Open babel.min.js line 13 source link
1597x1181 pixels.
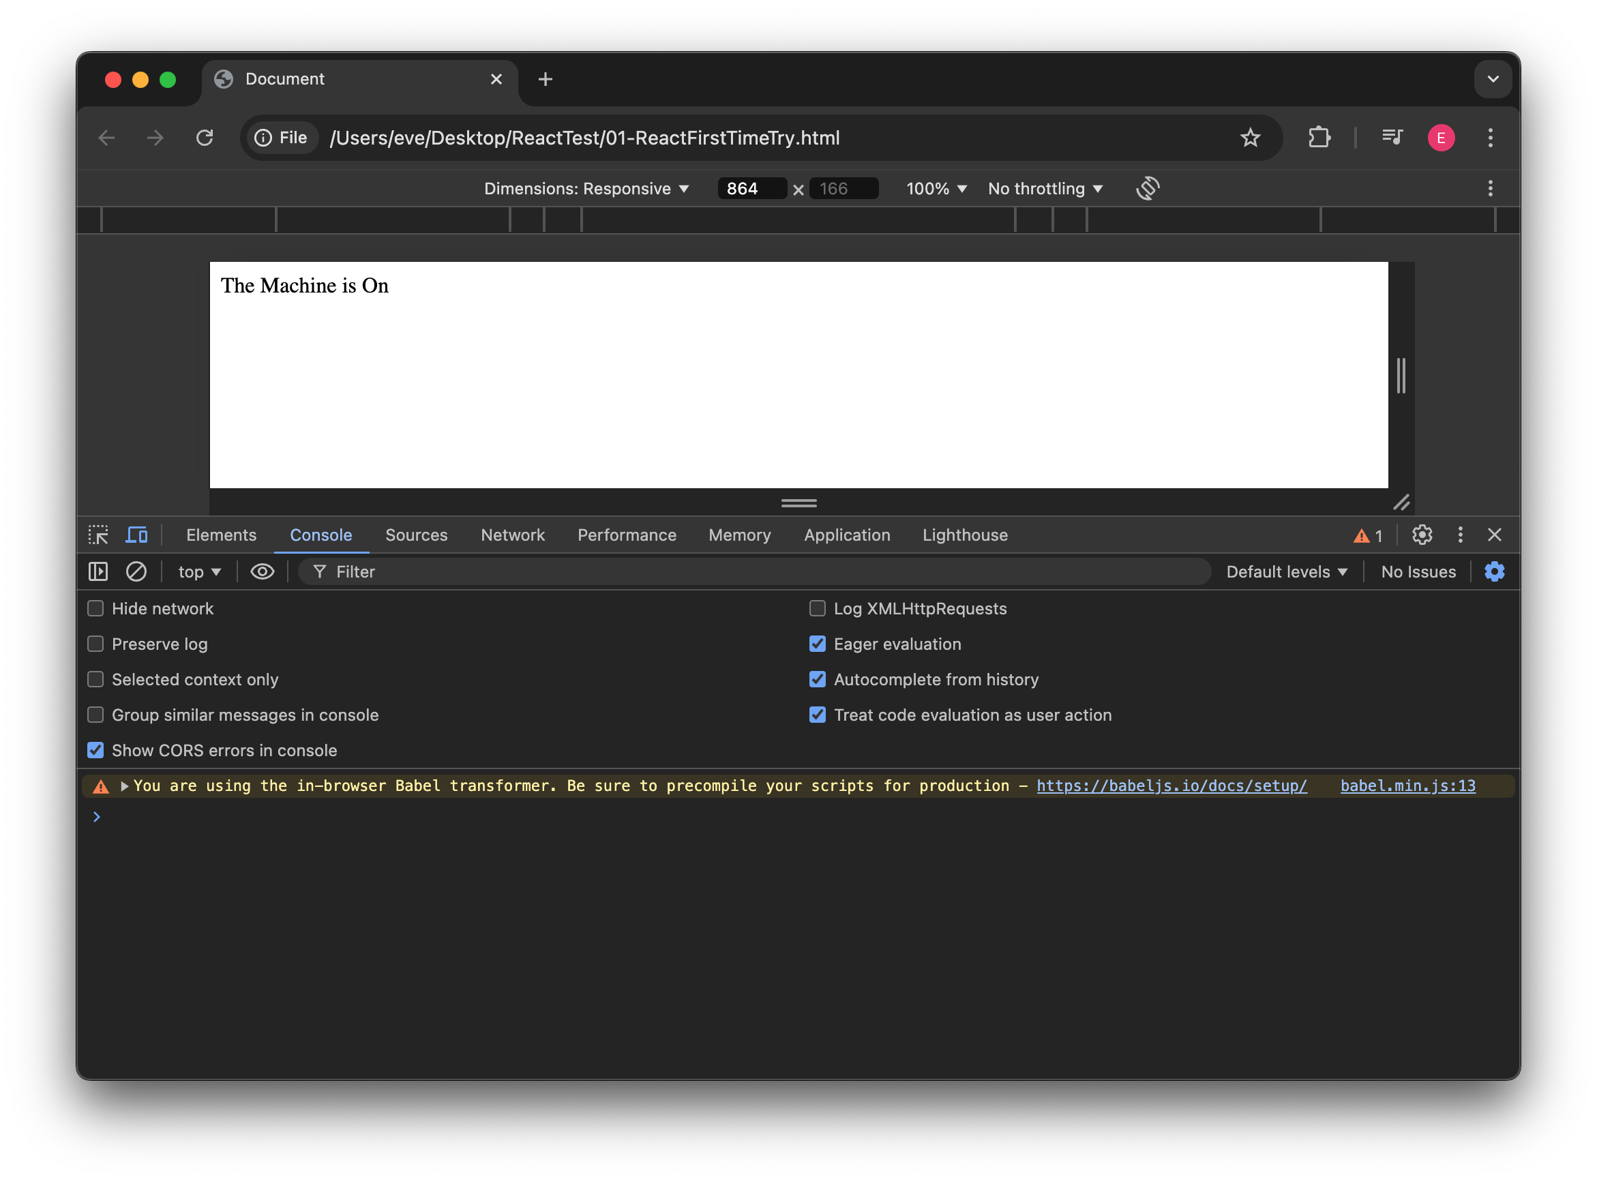pos(1407,785)
